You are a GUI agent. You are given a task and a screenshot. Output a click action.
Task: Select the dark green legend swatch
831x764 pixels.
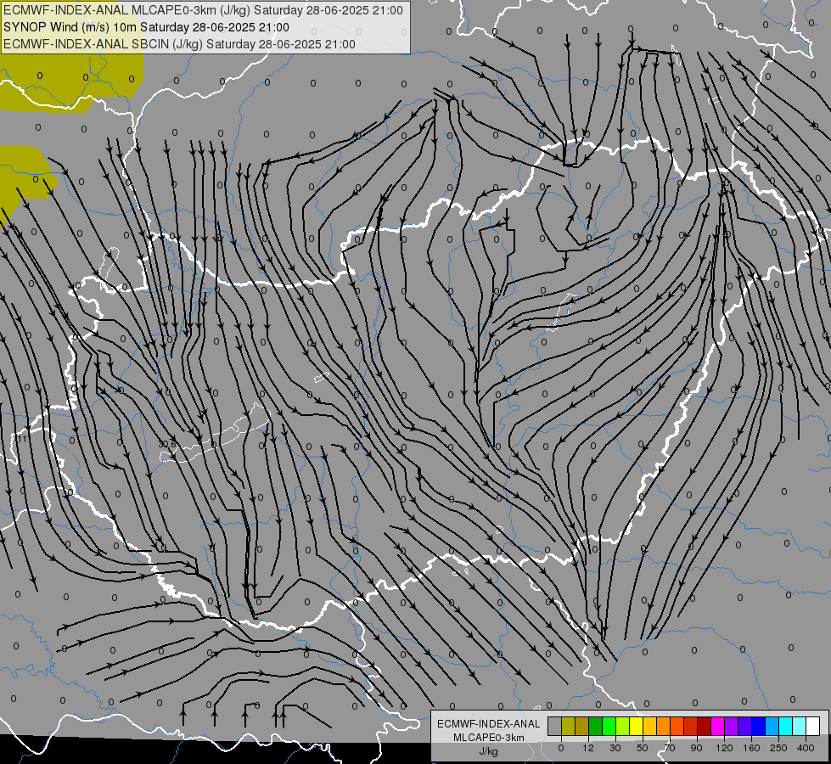(596, 726)
